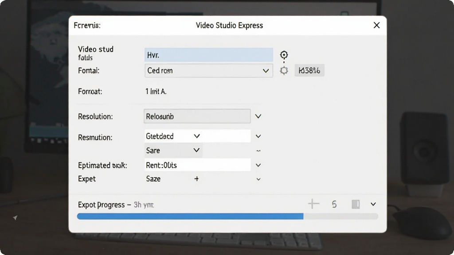Viewport: 454px width, 255px height.
Task: Click the panel split icon near progress
Action: pos(356,204)
